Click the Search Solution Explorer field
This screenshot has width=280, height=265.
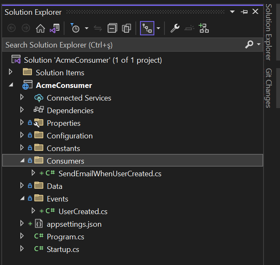click(x=122, y=44)
